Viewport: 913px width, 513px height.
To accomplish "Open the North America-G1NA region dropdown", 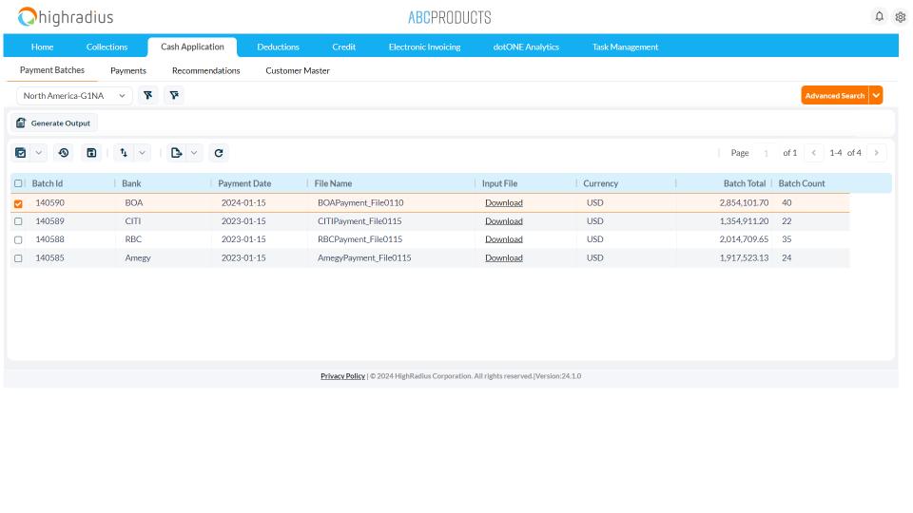I will click(75, 96).
